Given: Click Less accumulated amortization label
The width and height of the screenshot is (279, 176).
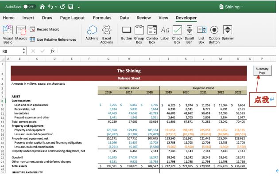Looking at the screenshot, I should point(34,147).
